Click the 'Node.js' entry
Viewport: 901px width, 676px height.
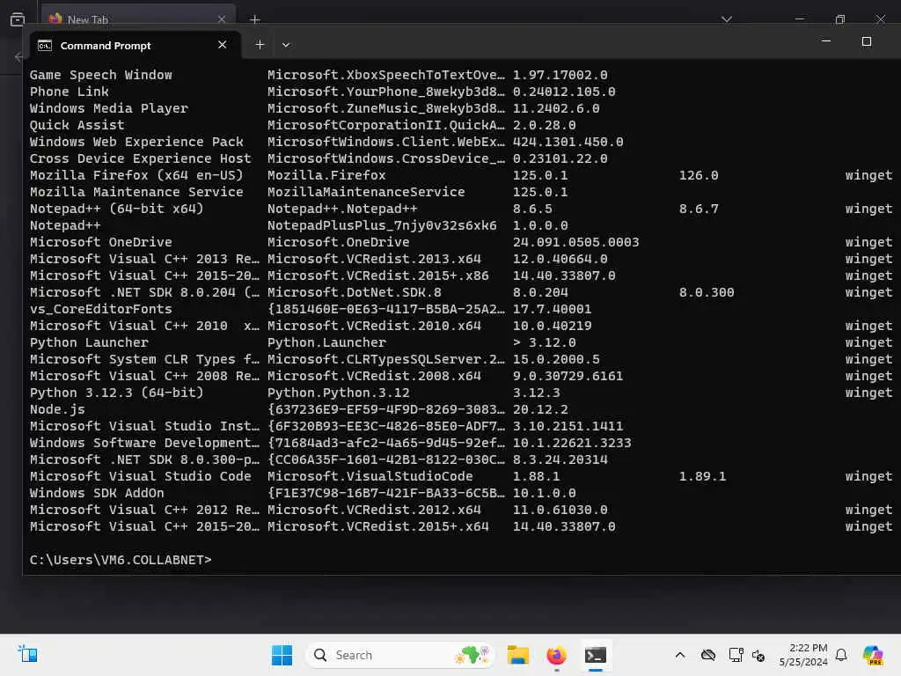(57, 408)
